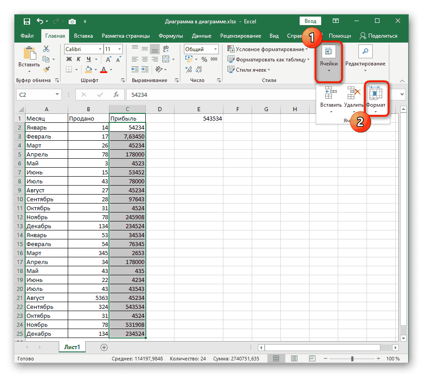Screen dimensions: 423x377
Task: Click the Поделиться share button
Action: [x=378, y=36]
